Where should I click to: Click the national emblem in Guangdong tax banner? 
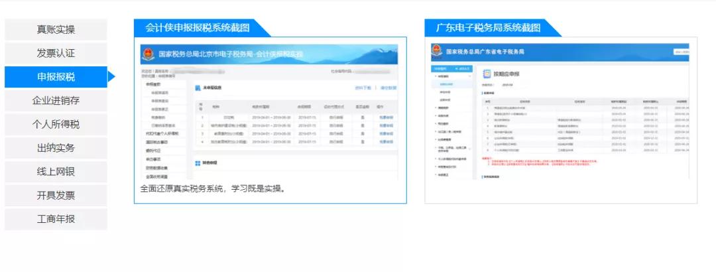point(436,52)
